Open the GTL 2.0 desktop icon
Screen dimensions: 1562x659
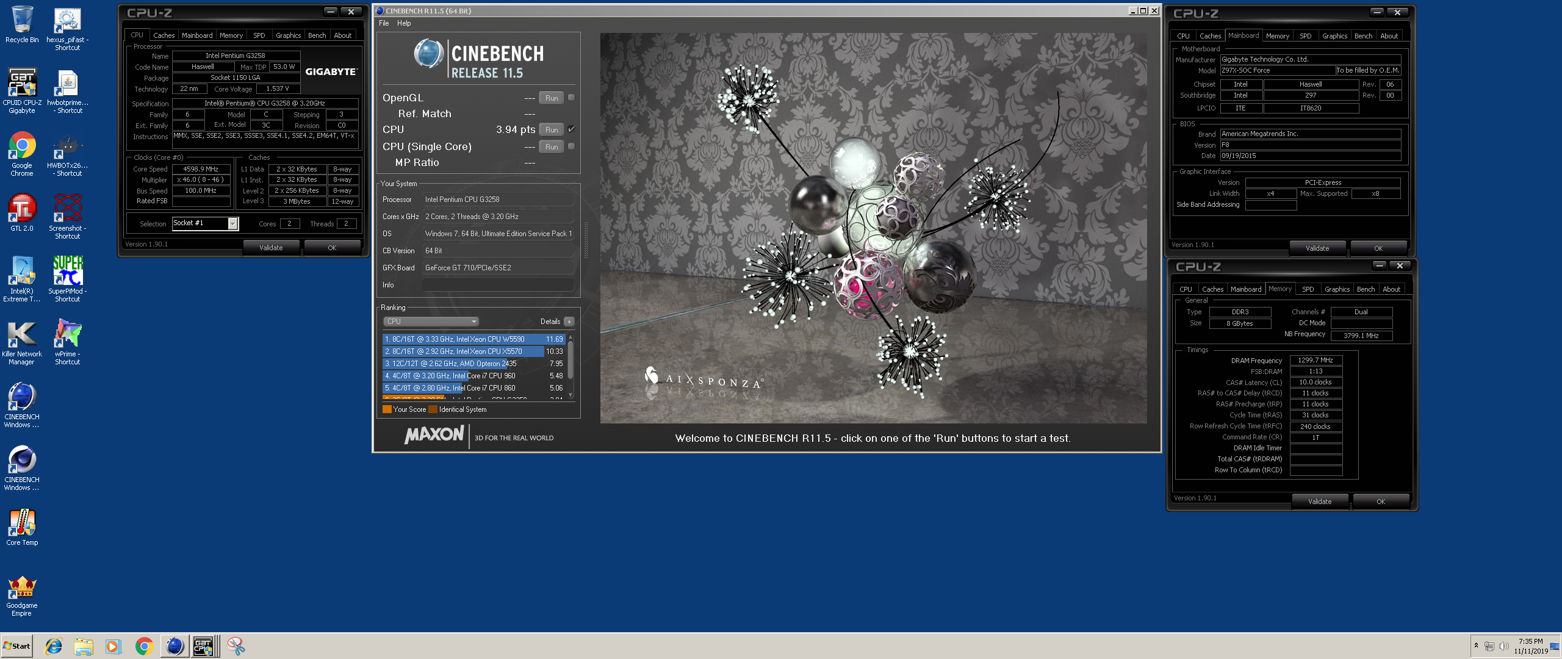click(22, 212)
